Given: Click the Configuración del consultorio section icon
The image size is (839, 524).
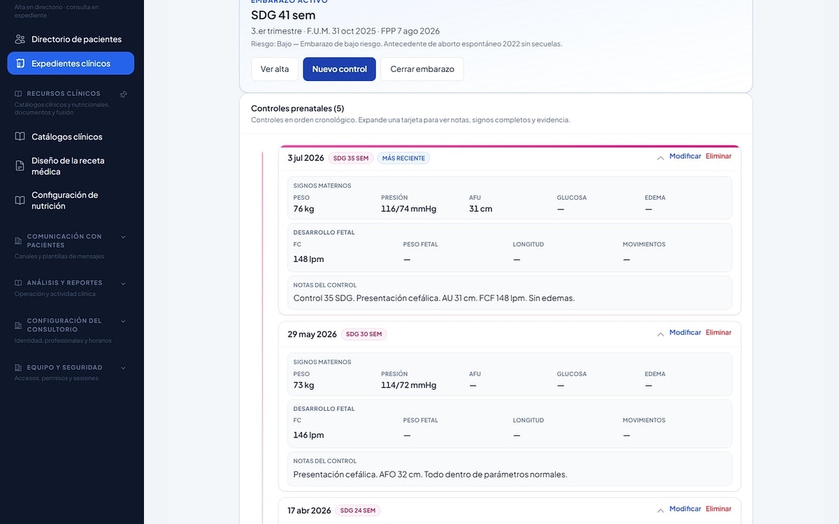Looking at the screenshot, I should point(18,325).
